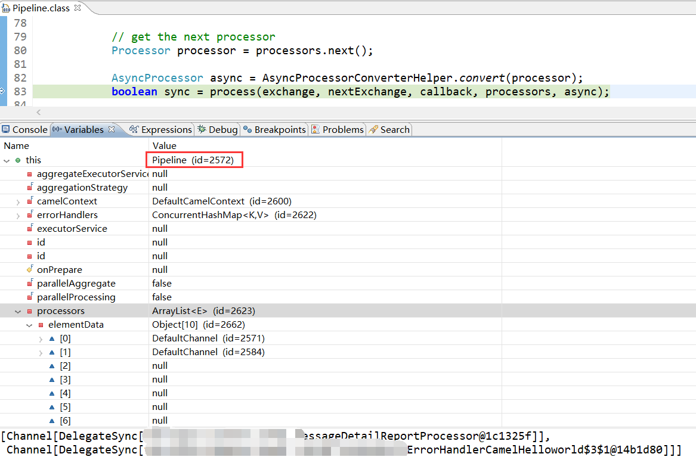Click field icon next to executorService
Screen dimensions: 696x460
(x=30, y=228)
